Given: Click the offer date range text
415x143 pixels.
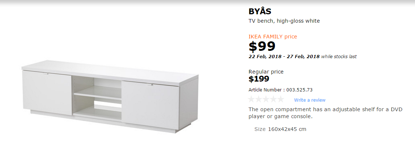Looking at the screenshot, I should (x=284, y=56).
